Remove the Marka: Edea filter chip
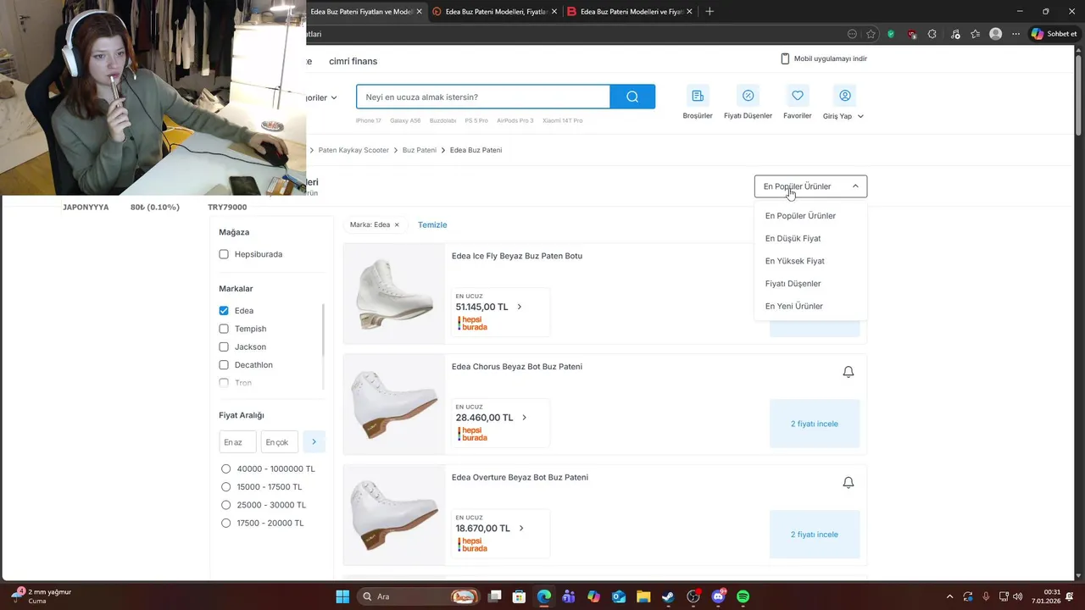 [397, 225]
